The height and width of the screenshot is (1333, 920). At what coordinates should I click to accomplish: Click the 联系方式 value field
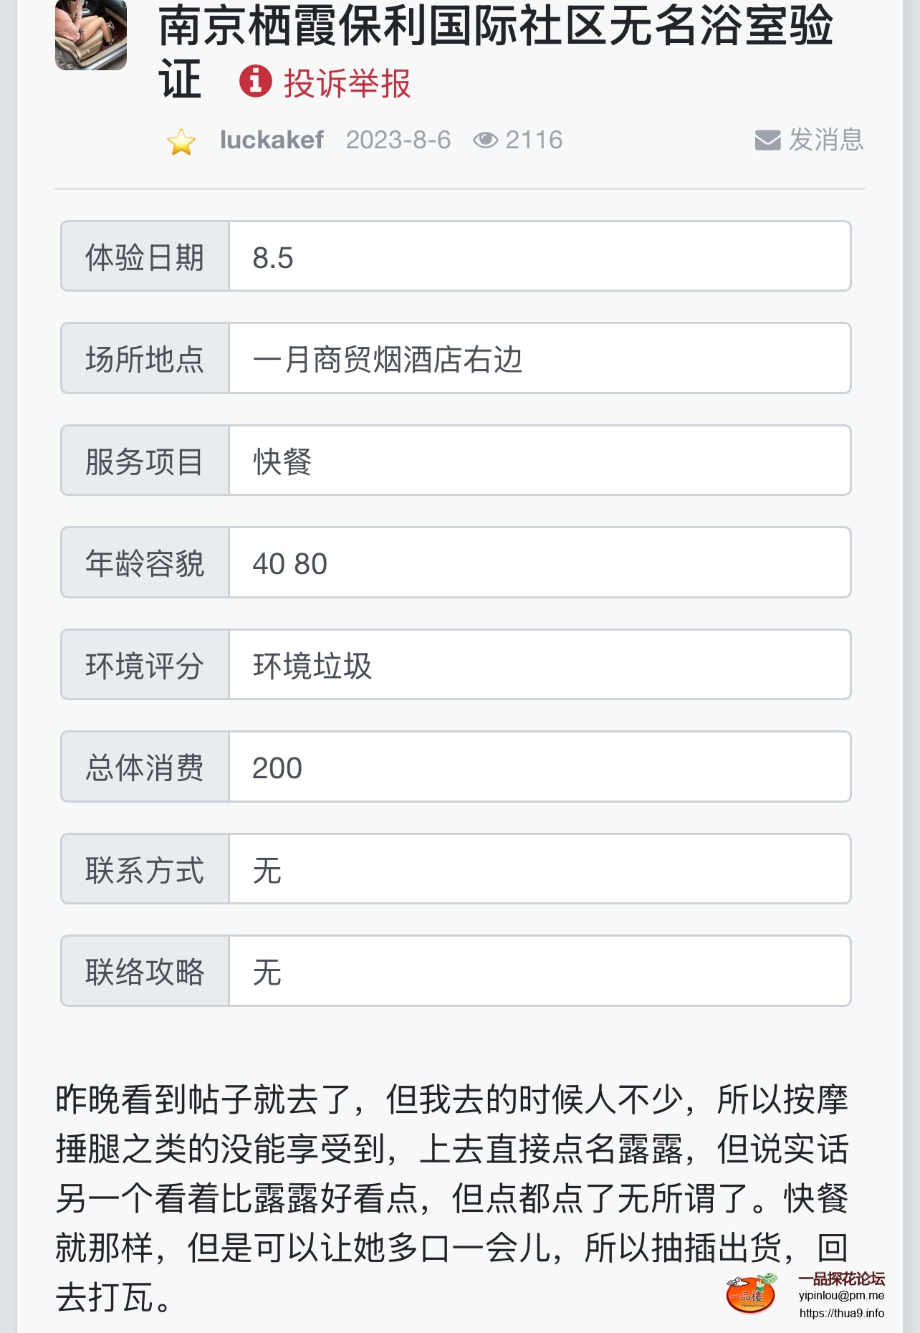[539, 869]
